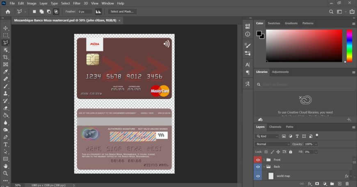The height and width of the screenshot is (187, 357).
Task: Select the Eraser tool
Action: (5, 108)
